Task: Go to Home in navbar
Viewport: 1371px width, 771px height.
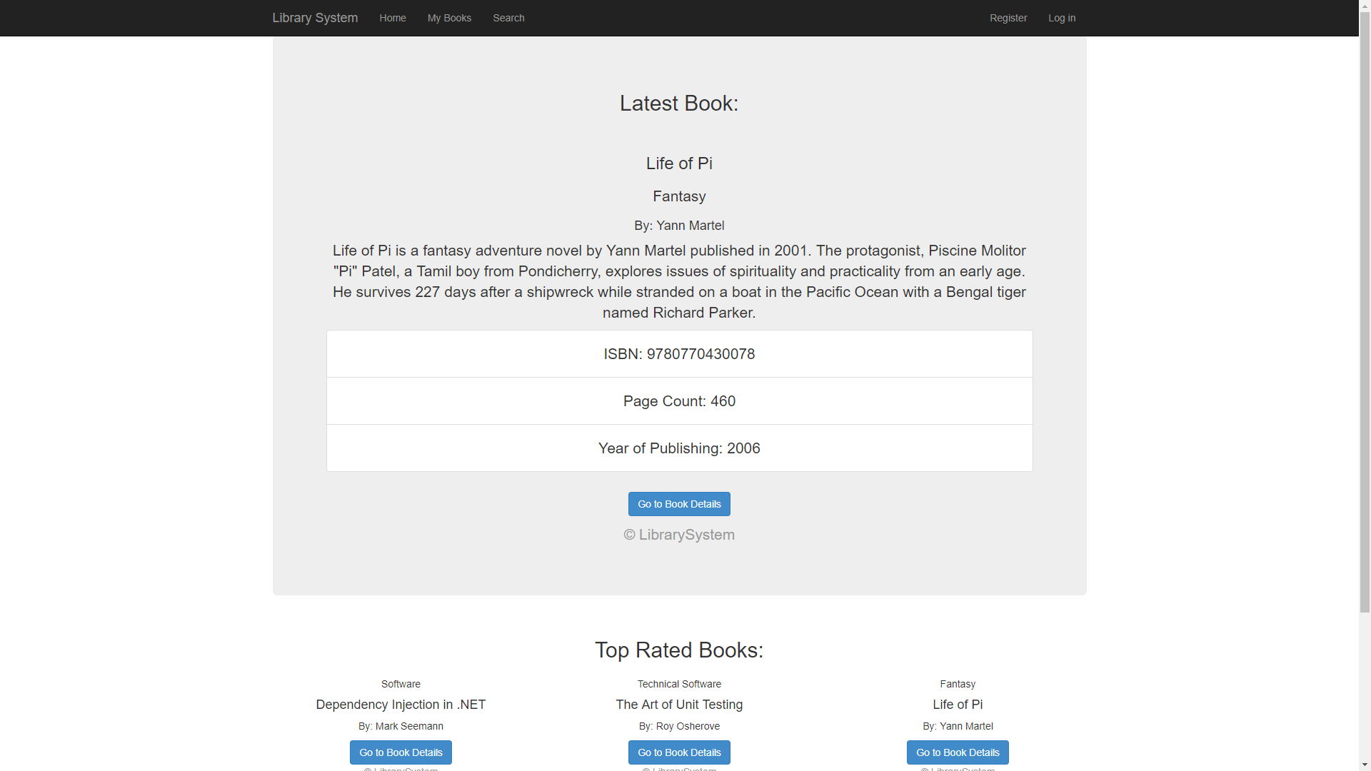Action: pyautogui.click(x=393, y=18)
